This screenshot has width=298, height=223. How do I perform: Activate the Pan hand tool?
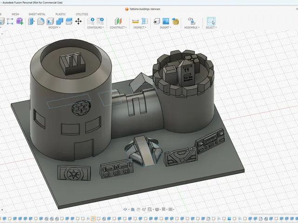tap(138, 210)
